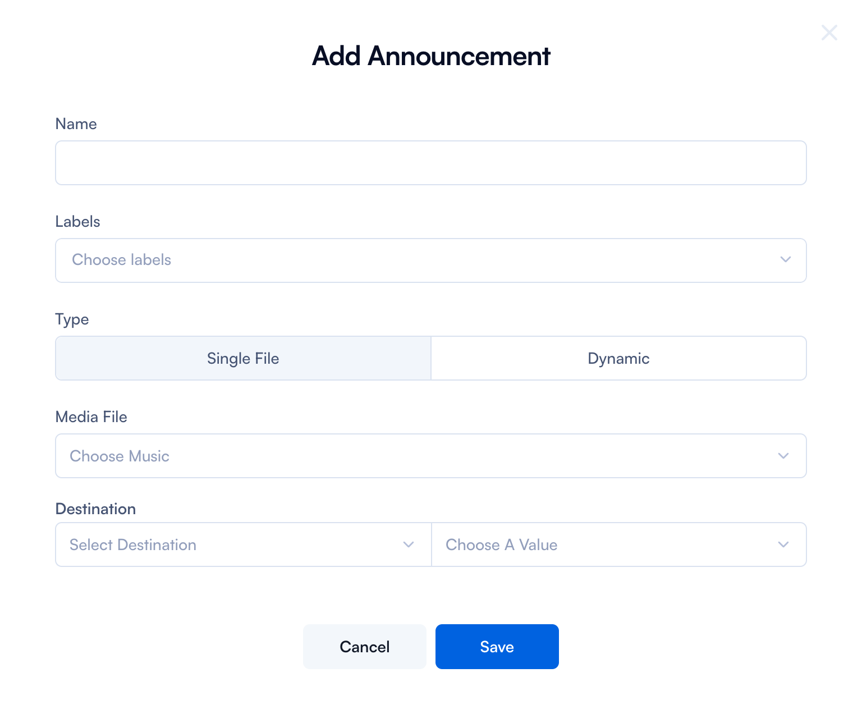Open the Choose Music dropdown
This screenshot has height=723, width=862.
coord(415,456)
